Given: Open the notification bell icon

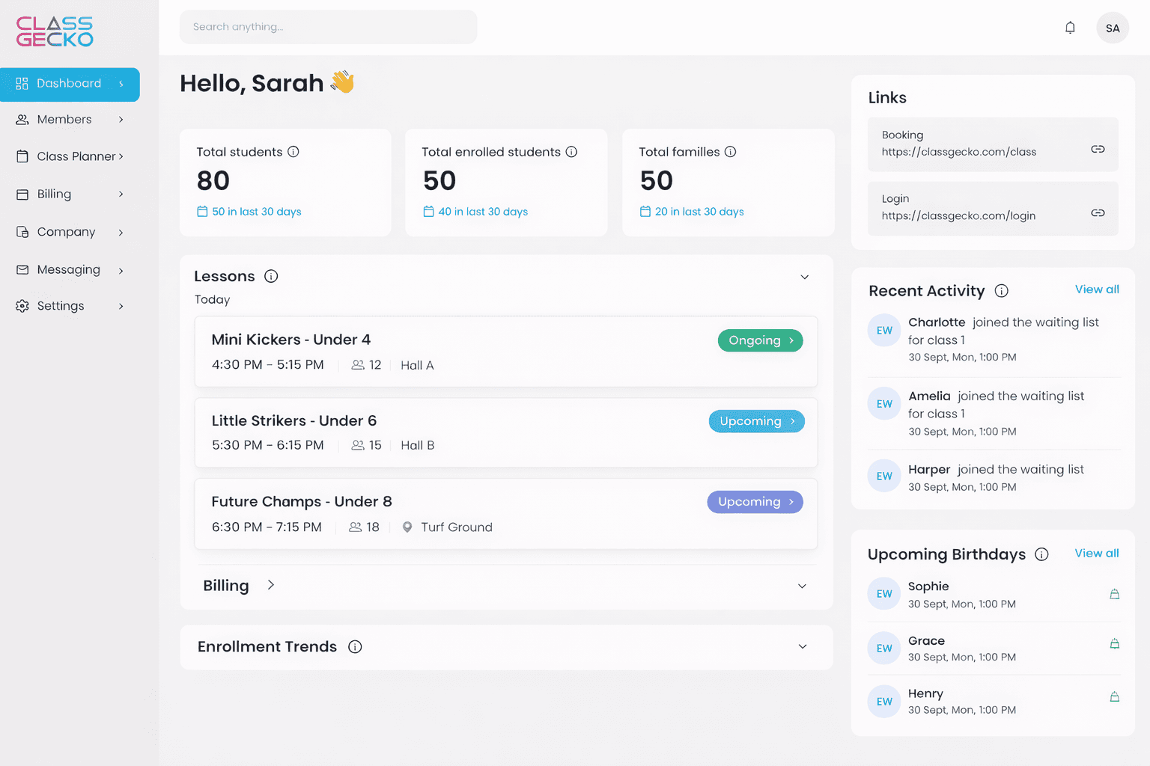Looking at the screenshot, I should pyautogui.click(x=1070, y=27).
